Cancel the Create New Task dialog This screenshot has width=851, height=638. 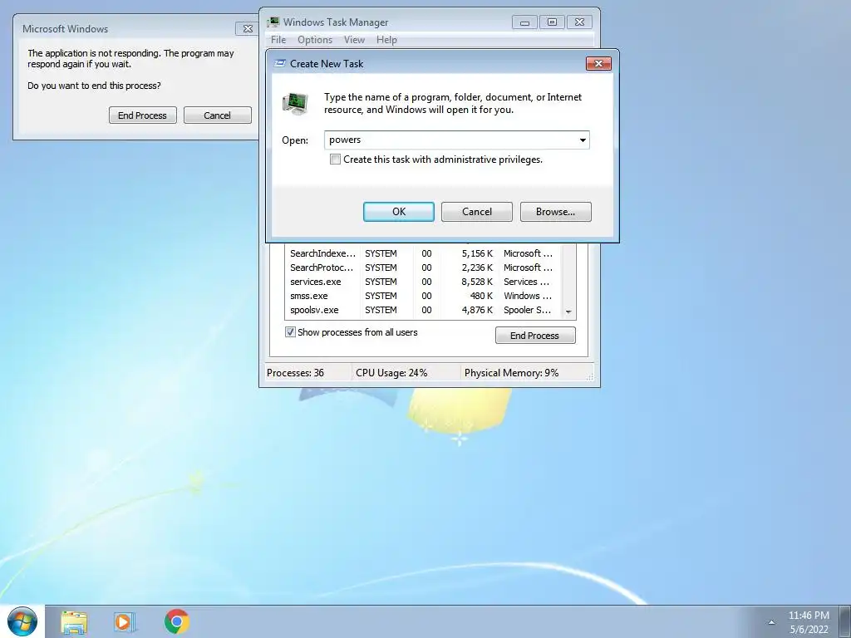476,212
